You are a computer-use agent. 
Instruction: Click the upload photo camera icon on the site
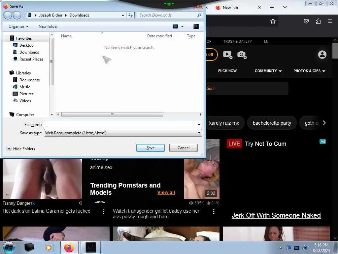click(x=242, y=55)
